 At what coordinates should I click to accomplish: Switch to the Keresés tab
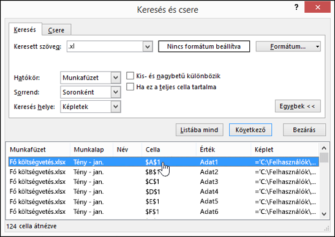(25, 29)
